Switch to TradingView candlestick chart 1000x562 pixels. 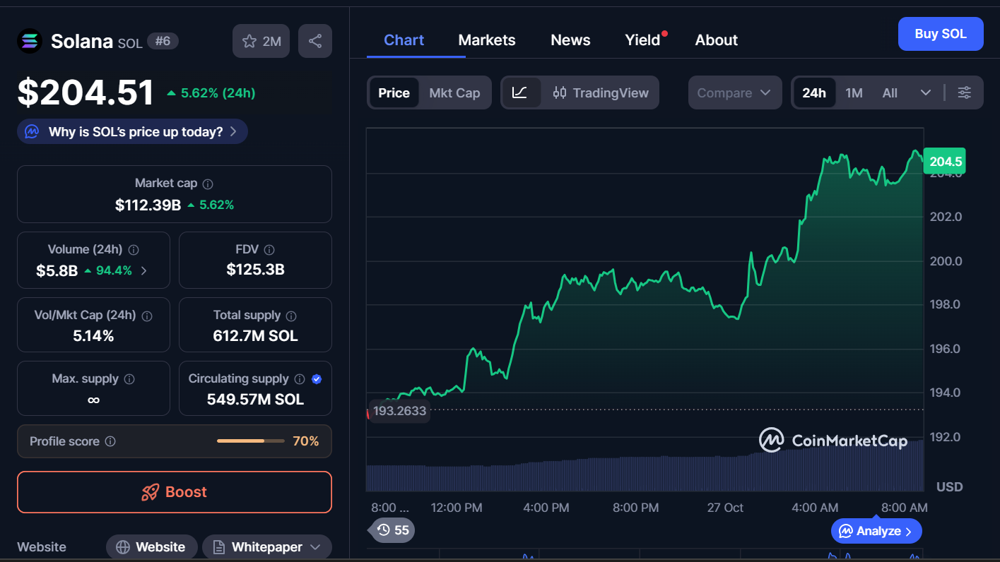[601, 92]
